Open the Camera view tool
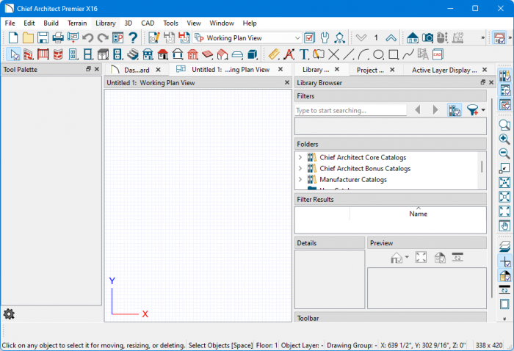The image size is (514, 351). click(x=427, y=37)
